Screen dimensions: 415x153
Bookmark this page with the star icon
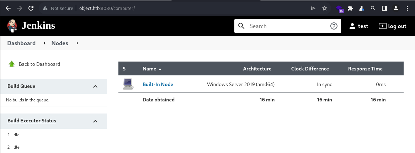[x=325, y=8]
